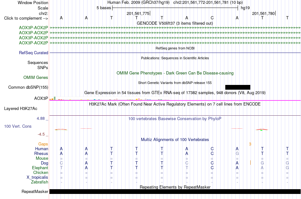Screen dimensions: 301x199
Task: Click the Chicken species label
Action: pos(41,172)
